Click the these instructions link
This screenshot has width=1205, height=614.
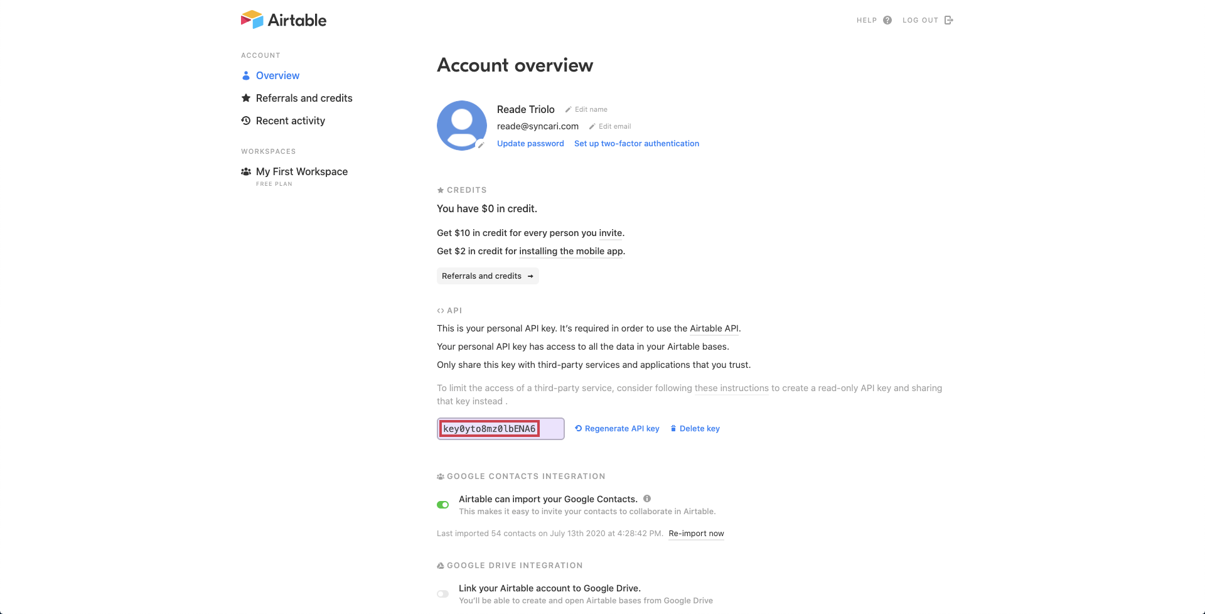(732, 388)
